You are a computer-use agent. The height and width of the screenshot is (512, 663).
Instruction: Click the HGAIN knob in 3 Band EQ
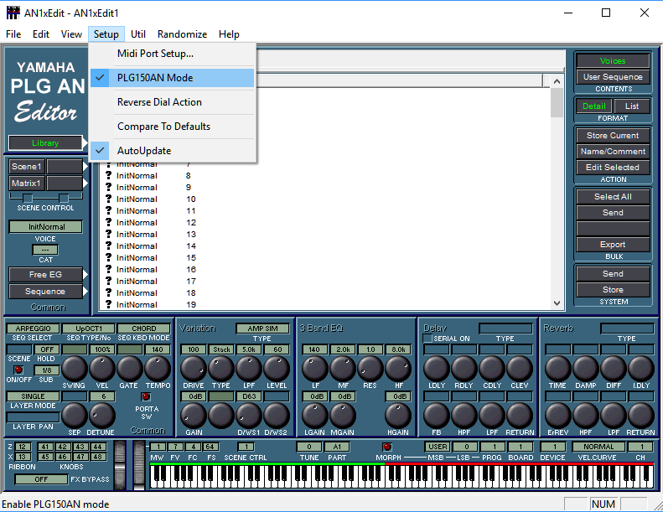coord(399,415)
